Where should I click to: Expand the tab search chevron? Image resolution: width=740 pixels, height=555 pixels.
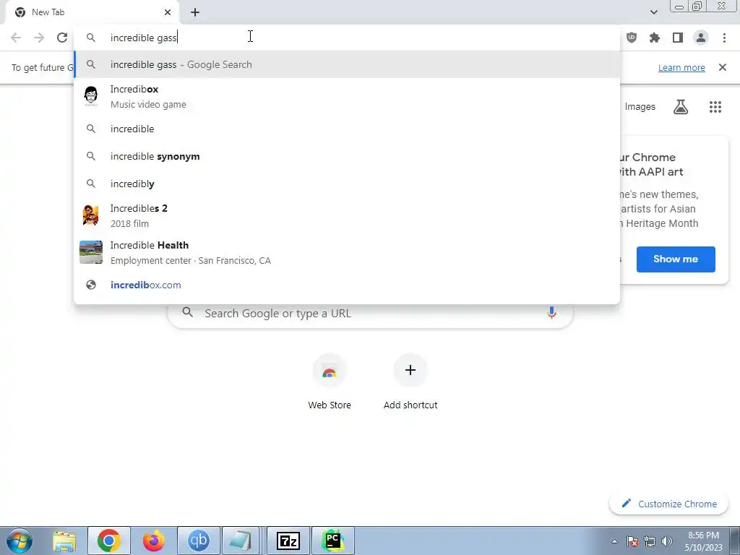tap(653, 12)
